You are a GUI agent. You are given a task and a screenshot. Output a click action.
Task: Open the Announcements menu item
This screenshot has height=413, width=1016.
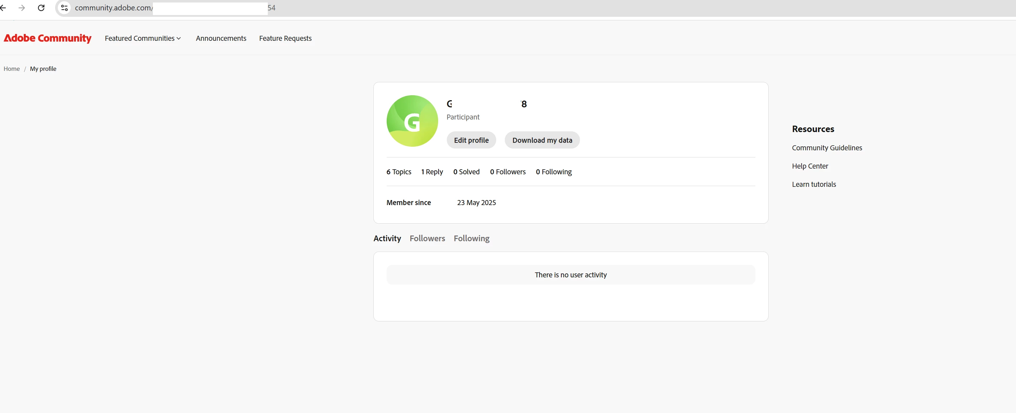click(x=221, y=38)
